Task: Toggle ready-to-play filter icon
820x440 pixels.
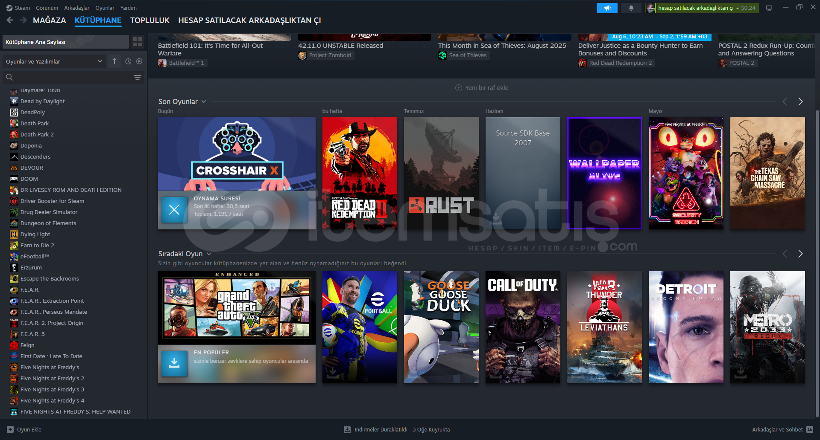Action: (x=139, y=61)
